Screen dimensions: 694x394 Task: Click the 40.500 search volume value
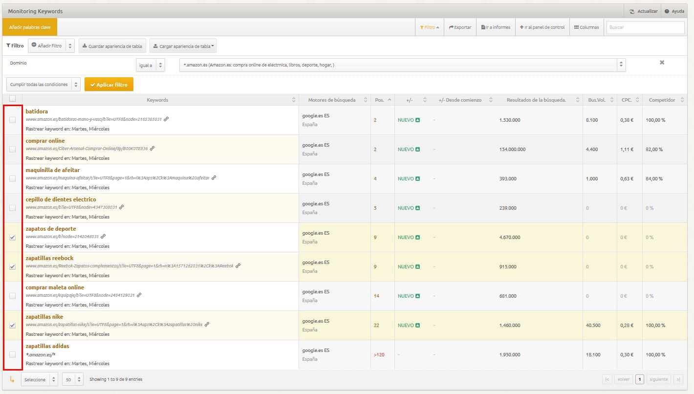coord(593,326)
